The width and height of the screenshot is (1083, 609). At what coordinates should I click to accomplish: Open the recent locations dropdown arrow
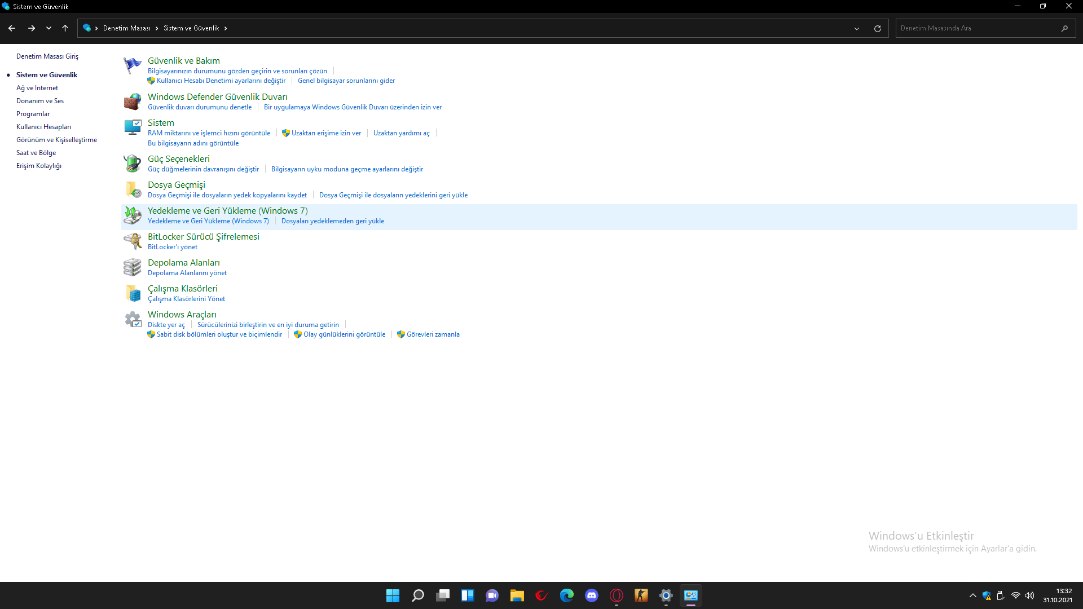(x=49, y=28)
